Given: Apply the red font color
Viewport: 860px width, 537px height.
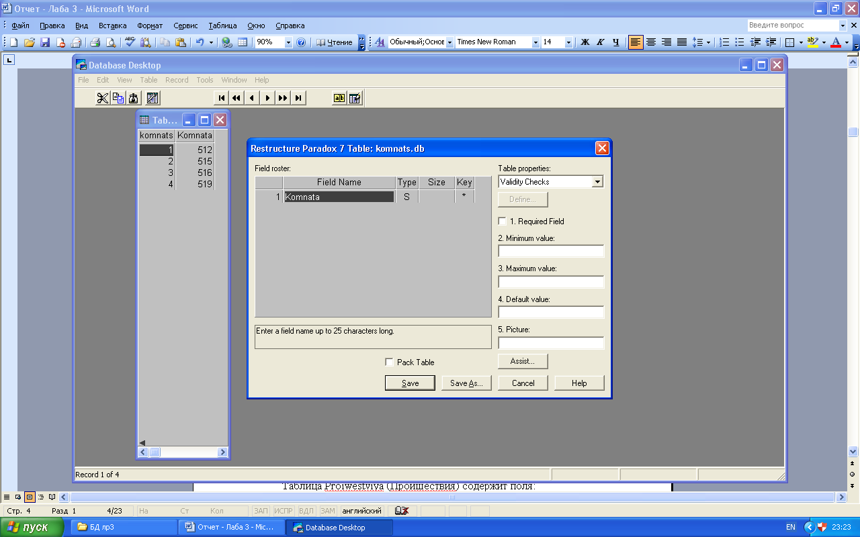Looking at the screenshot, I should [835, 42].
